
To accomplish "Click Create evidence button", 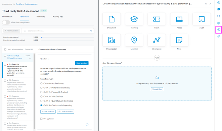I will 65,112.
